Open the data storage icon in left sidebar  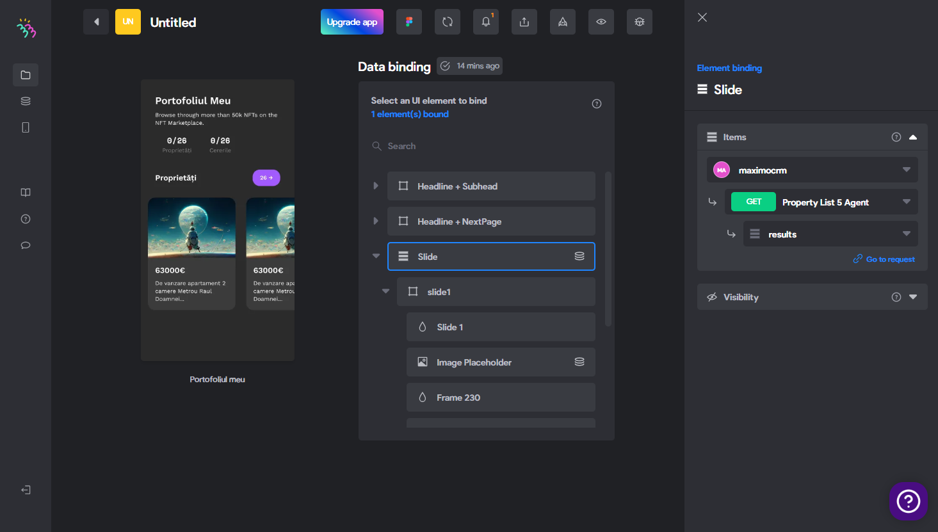click(26, 101)
